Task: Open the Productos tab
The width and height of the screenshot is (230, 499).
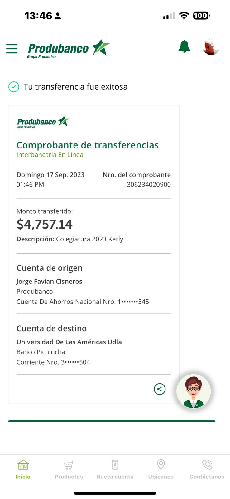Action: pos(69,469)
